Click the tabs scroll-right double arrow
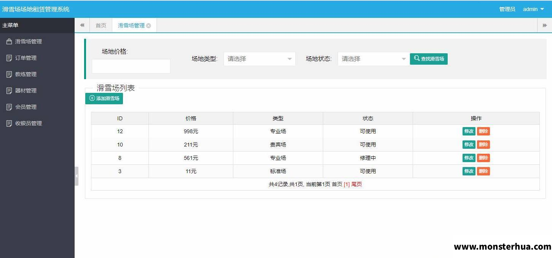Image resolution: width=552 pixels, height=258 pixels. pos(545,25)
